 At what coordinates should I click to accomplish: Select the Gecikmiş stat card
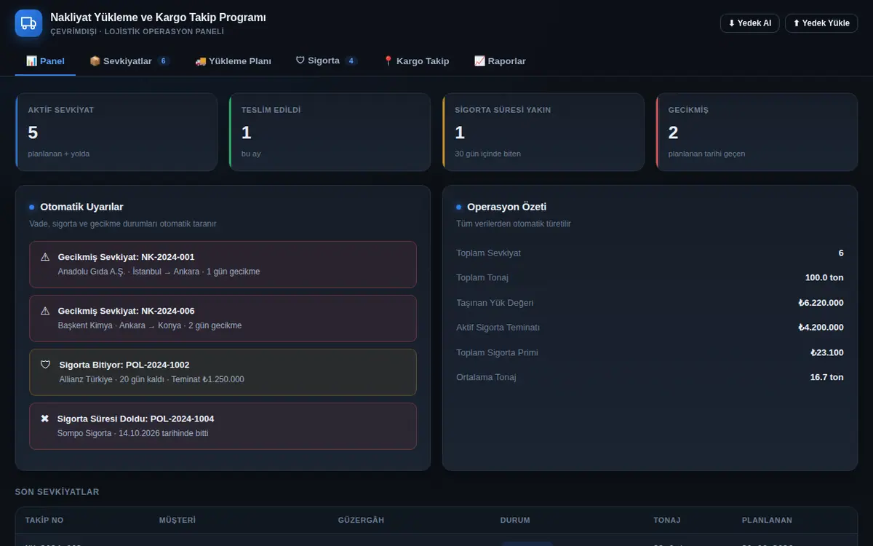tap(757, 132)
